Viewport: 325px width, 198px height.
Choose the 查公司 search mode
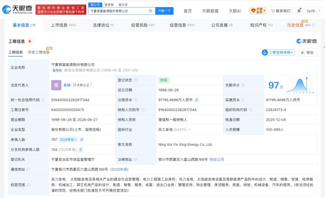click(95, 4)
